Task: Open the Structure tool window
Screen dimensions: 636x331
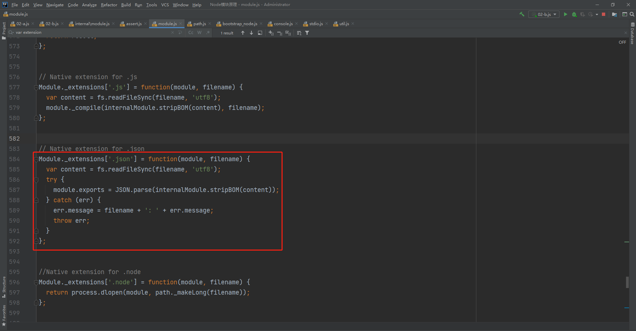Action: pyautogui.click(x=4, y=287)
